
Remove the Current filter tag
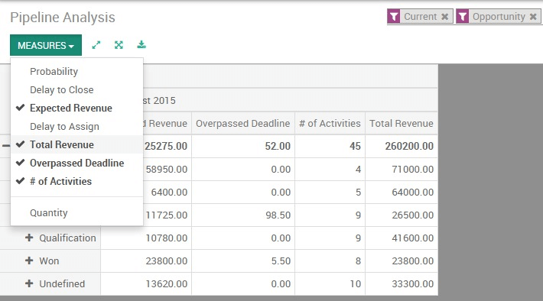coord(444,17)
